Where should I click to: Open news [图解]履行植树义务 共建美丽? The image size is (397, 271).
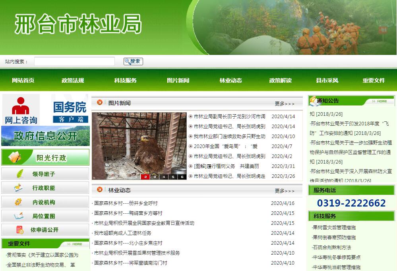227,166
